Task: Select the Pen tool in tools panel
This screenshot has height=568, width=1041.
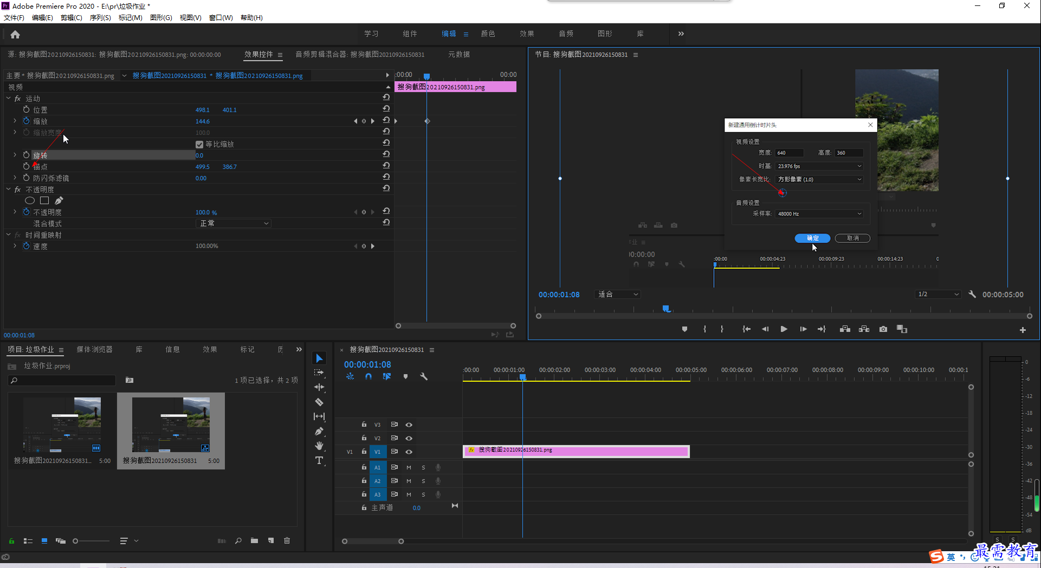Action: 319,432
